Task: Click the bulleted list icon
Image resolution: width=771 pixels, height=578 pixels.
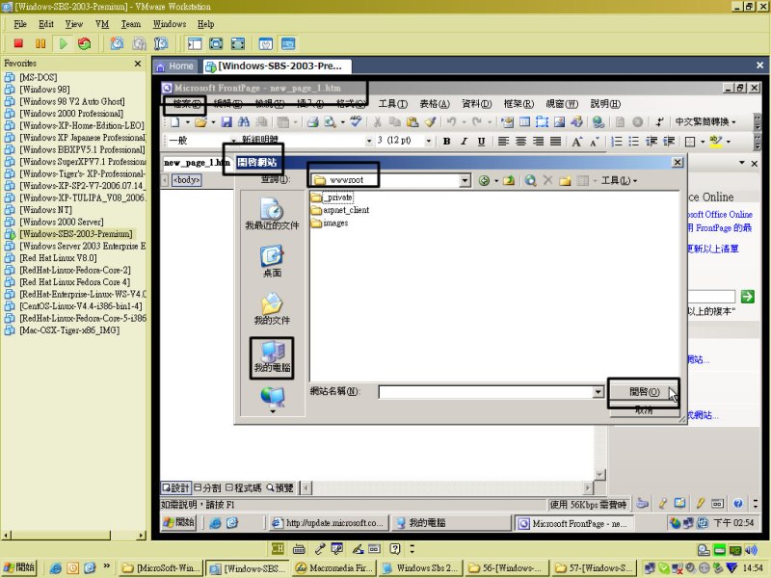Action: coord(634,142)
